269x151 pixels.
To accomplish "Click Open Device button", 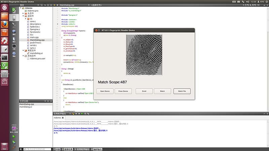I will pyautogui.click(x=105, y=91).
